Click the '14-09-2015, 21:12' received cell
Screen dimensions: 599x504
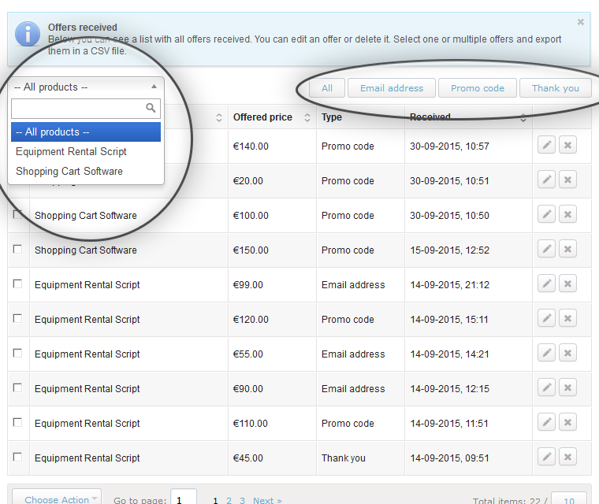click(449, 285)
